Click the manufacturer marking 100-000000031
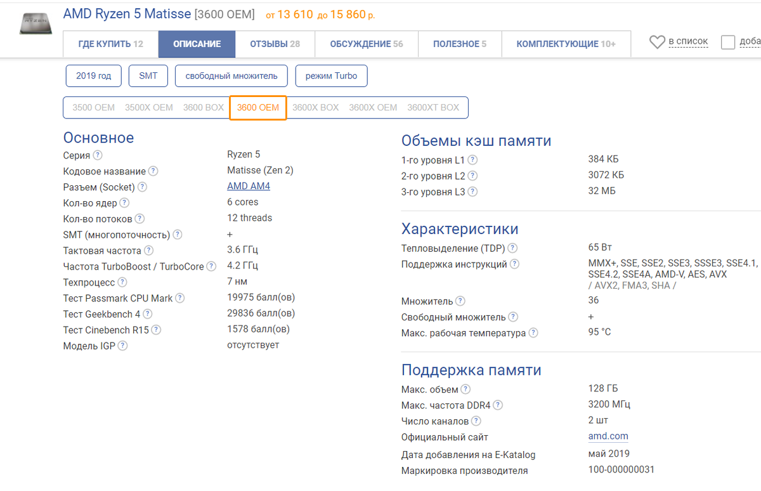This screenshot has width=761, height=491. point(621,470)
